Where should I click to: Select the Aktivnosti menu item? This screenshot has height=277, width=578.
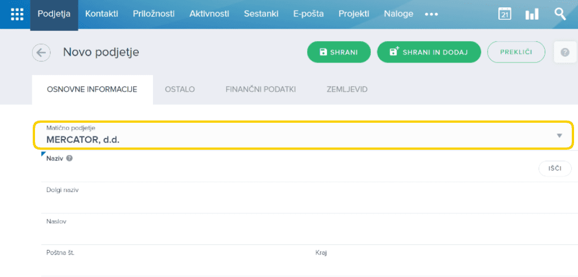[x=209, y=14]
